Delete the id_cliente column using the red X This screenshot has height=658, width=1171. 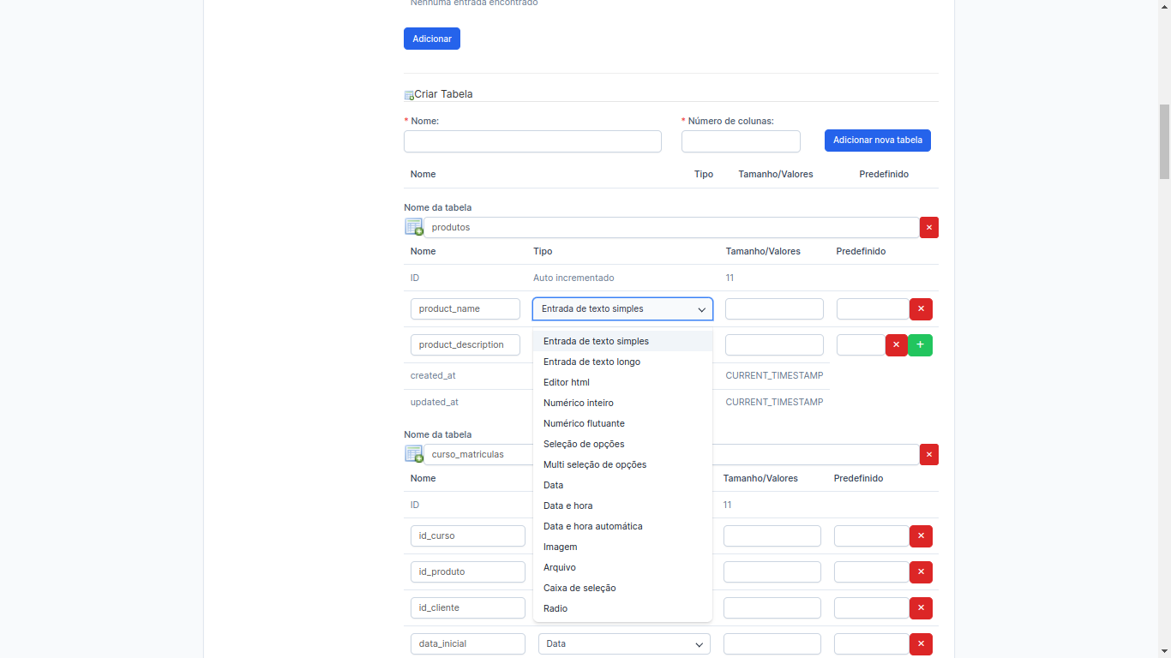click(921, 607)
